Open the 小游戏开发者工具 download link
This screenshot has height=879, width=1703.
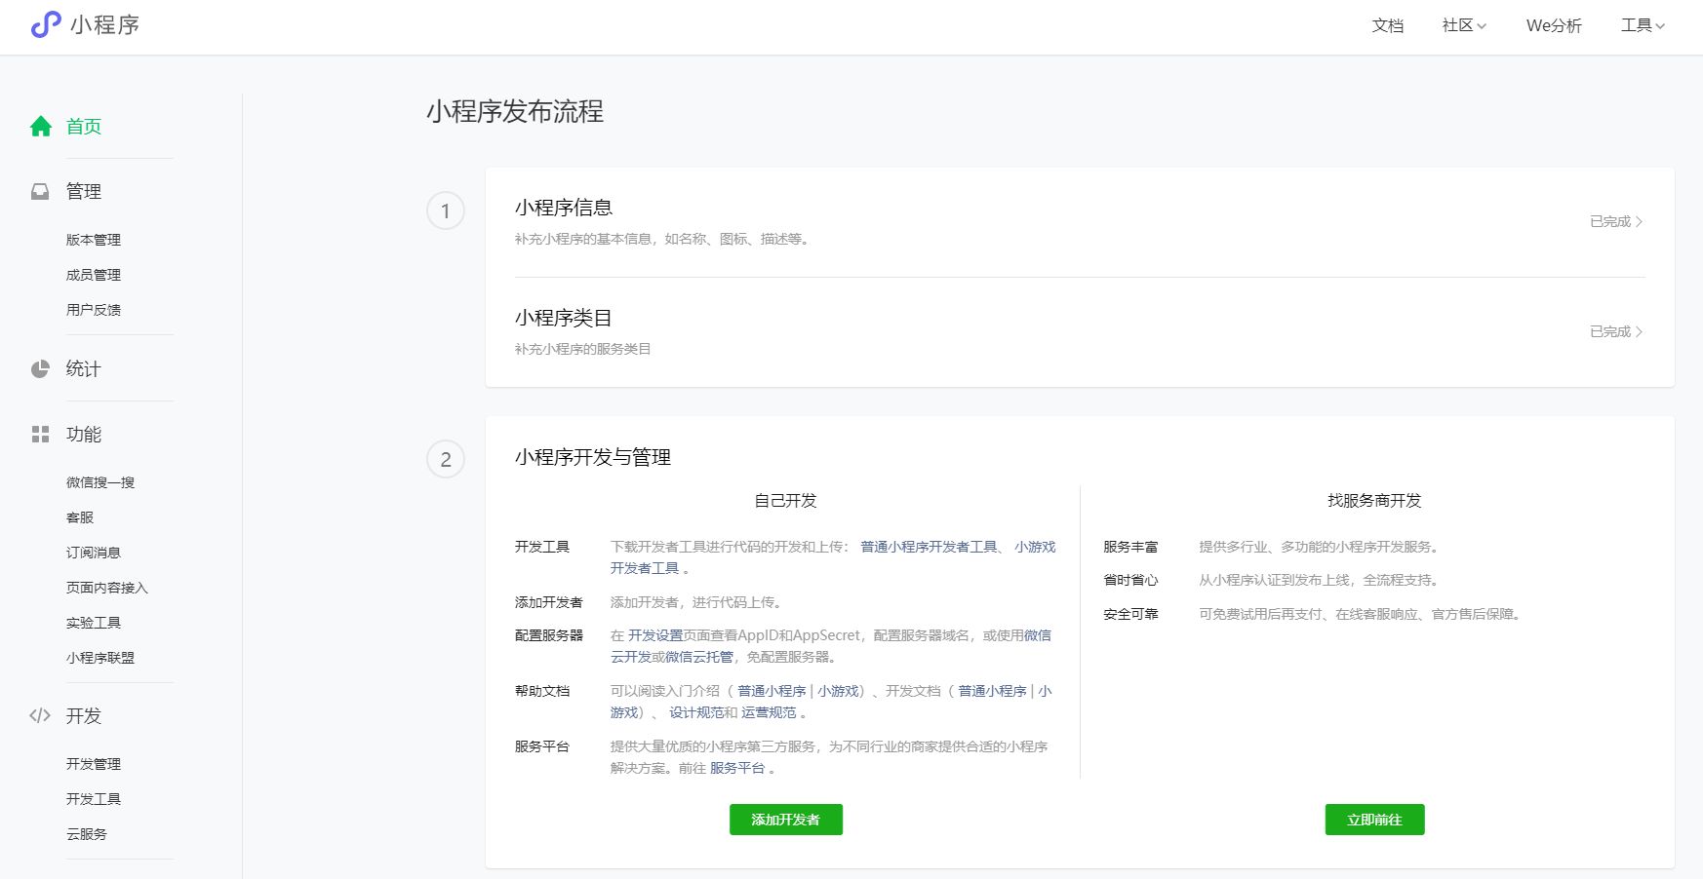[1035, 547]
